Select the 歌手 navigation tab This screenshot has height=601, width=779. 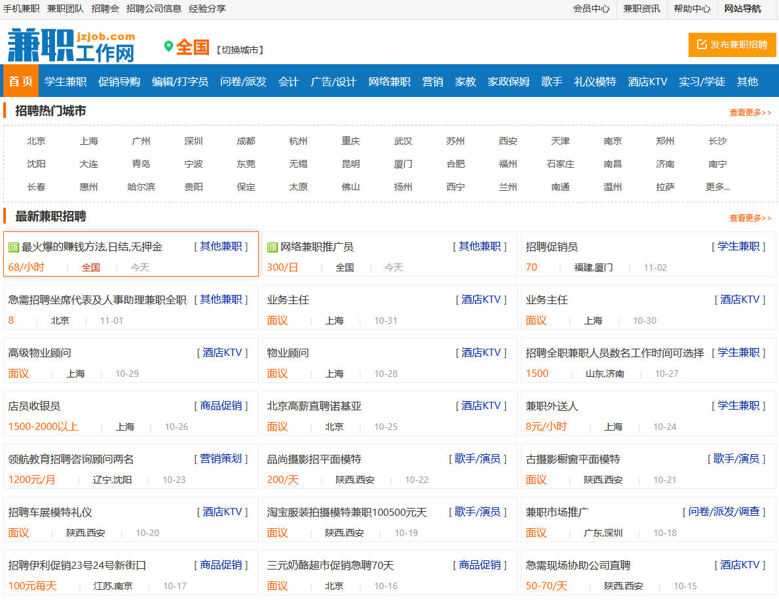click(552, 81)
